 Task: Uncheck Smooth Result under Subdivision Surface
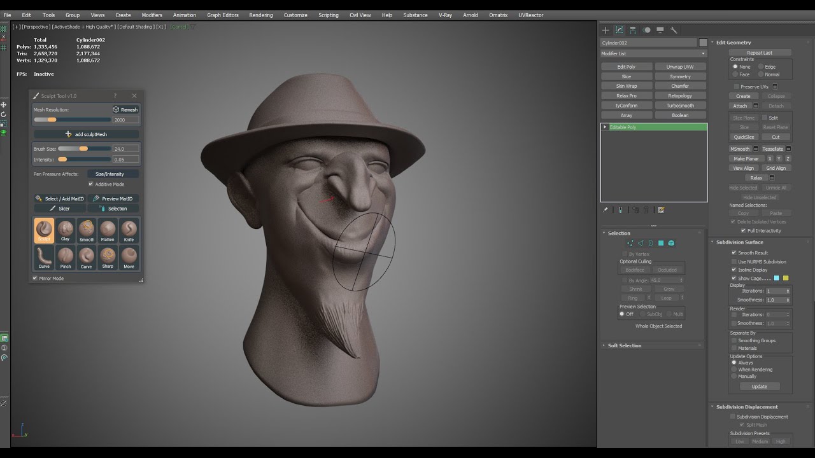tap(734, 253)
